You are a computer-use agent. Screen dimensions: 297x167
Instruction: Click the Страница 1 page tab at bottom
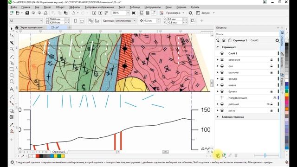[59, 152]
